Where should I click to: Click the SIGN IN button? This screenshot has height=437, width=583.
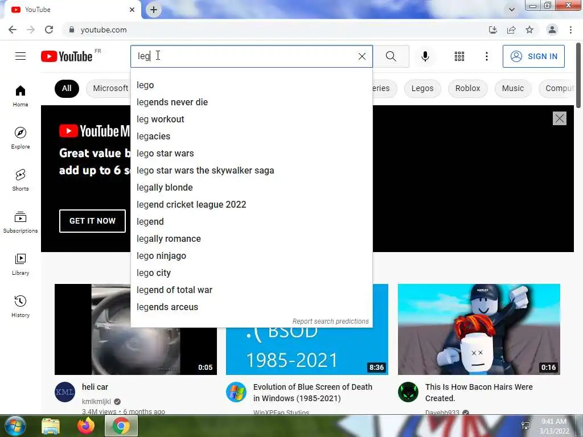[x=533, y=56]
